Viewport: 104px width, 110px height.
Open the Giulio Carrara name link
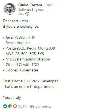coord(30,5)
